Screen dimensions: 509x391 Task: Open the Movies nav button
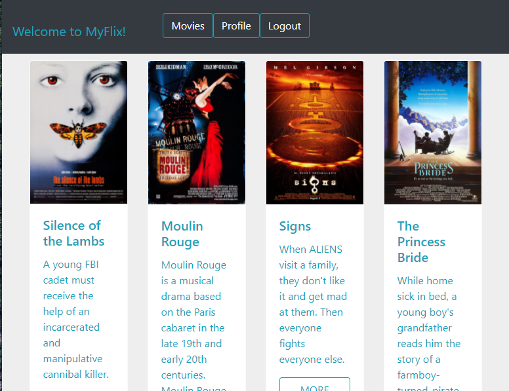[x=188, y=26]
